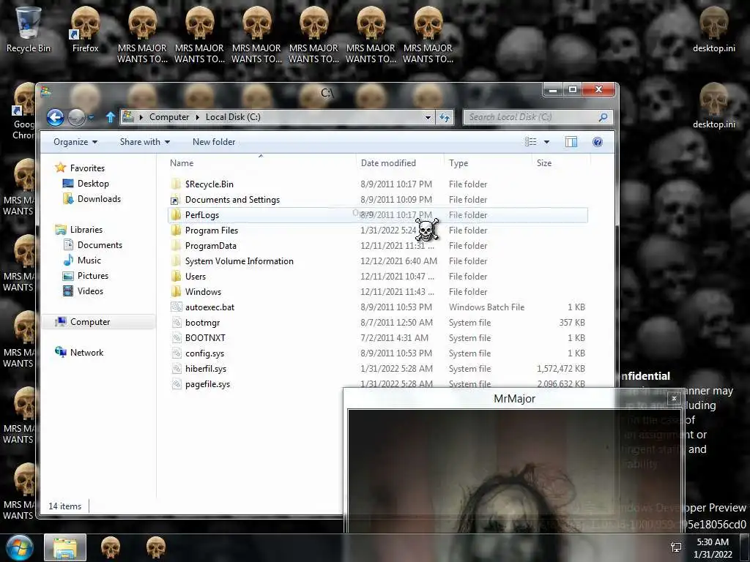Click the network tray icon
750x562 pixels.
click(x=676, y=547)
